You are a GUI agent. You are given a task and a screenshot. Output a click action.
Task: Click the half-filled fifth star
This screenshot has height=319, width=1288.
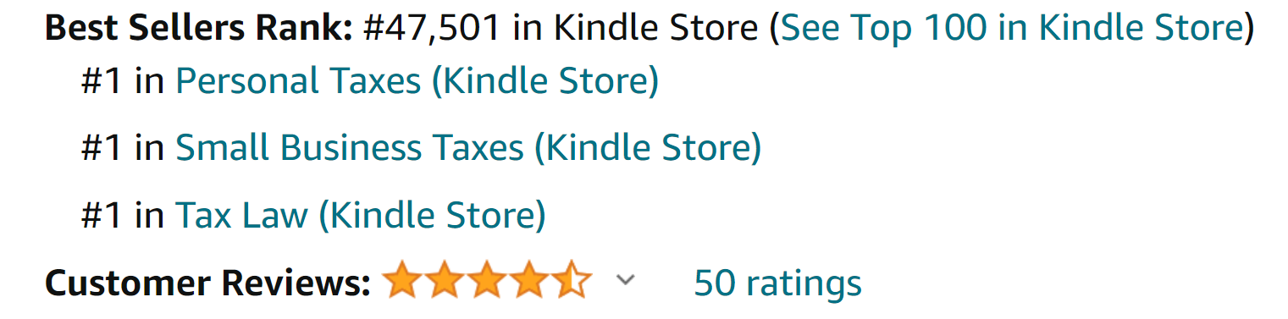571,280
